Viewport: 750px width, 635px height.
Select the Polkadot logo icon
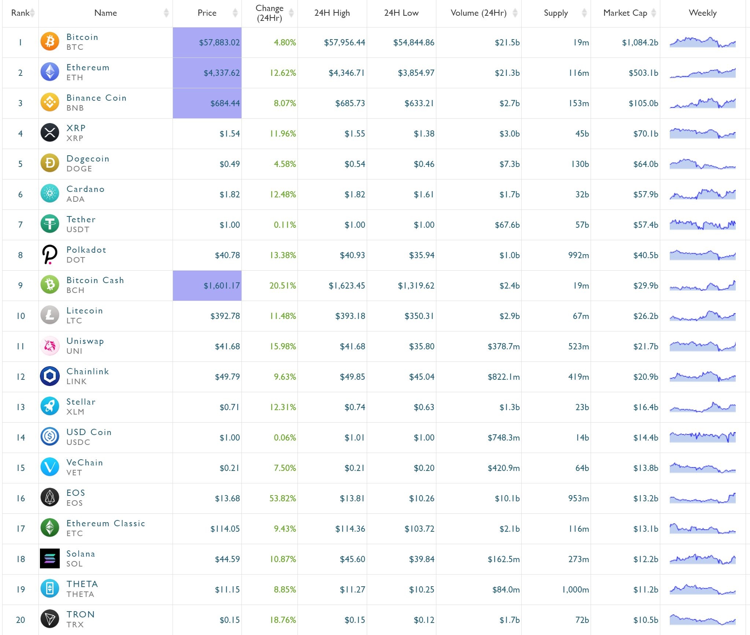50,254
